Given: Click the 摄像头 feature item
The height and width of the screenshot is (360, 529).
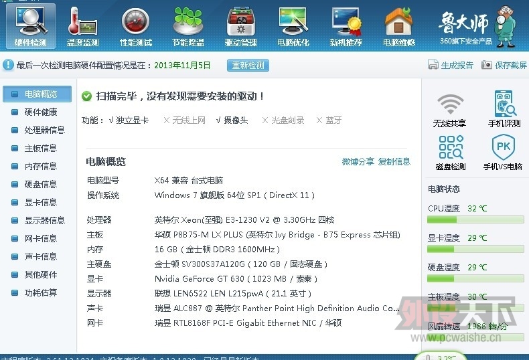Looking at the screenshot, I should [x=232, y=120].
